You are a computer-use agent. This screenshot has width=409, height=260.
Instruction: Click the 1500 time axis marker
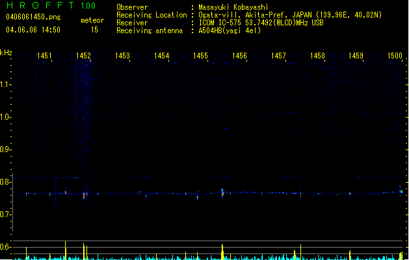pos(395,56)
